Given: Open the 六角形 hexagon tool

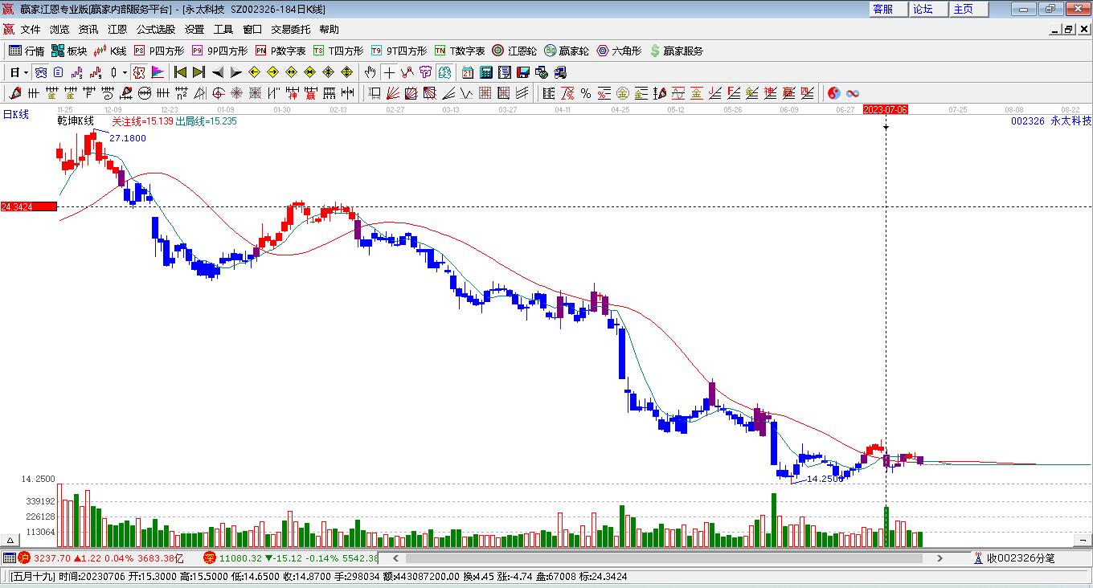Looking at the screenshot, I should (x=619, y=51).
